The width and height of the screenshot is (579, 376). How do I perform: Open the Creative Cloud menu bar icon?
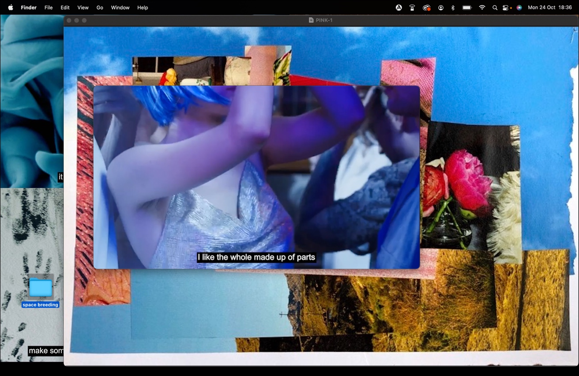coord(426,8)
